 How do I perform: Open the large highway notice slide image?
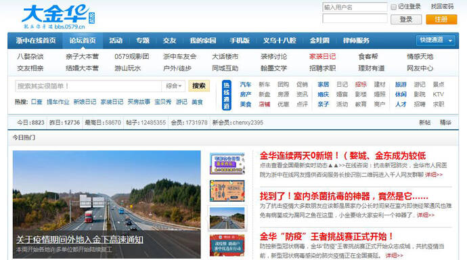(x=107, y=204)
